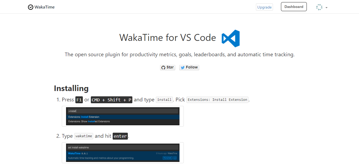Image resolution: width=359 pixels, height=164 pixels.
Task: Click the F1 key badge in step one
Action: pyautogui.click(x=79, y=100)
